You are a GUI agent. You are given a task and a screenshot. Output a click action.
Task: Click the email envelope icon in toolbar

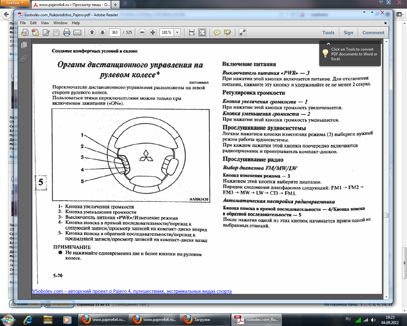77,32
